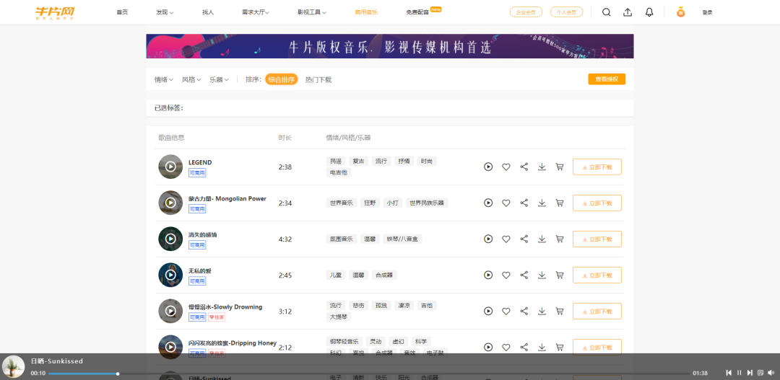Click the 查看授权 button
Image resolution: width=780 pixels, height=380 pixels.
pos(607,79)
